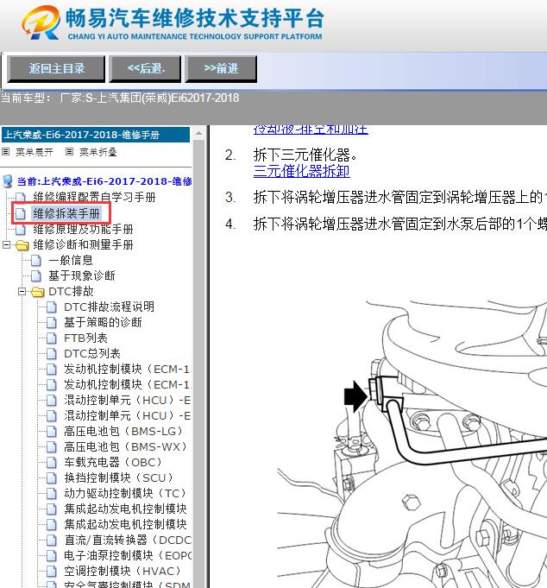Open 维修编程配置自学习手册
This screenshot has height=588, width=547.
(x=94, y=197)
